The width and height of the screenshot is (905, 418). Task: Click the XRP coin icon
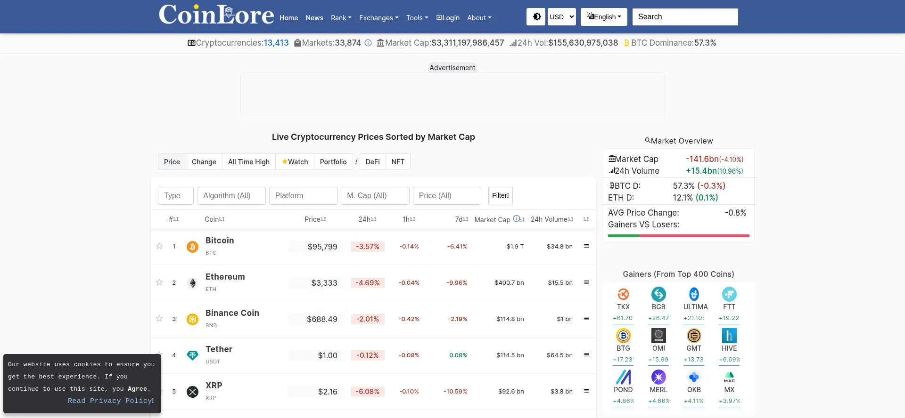tap(192, 392)
